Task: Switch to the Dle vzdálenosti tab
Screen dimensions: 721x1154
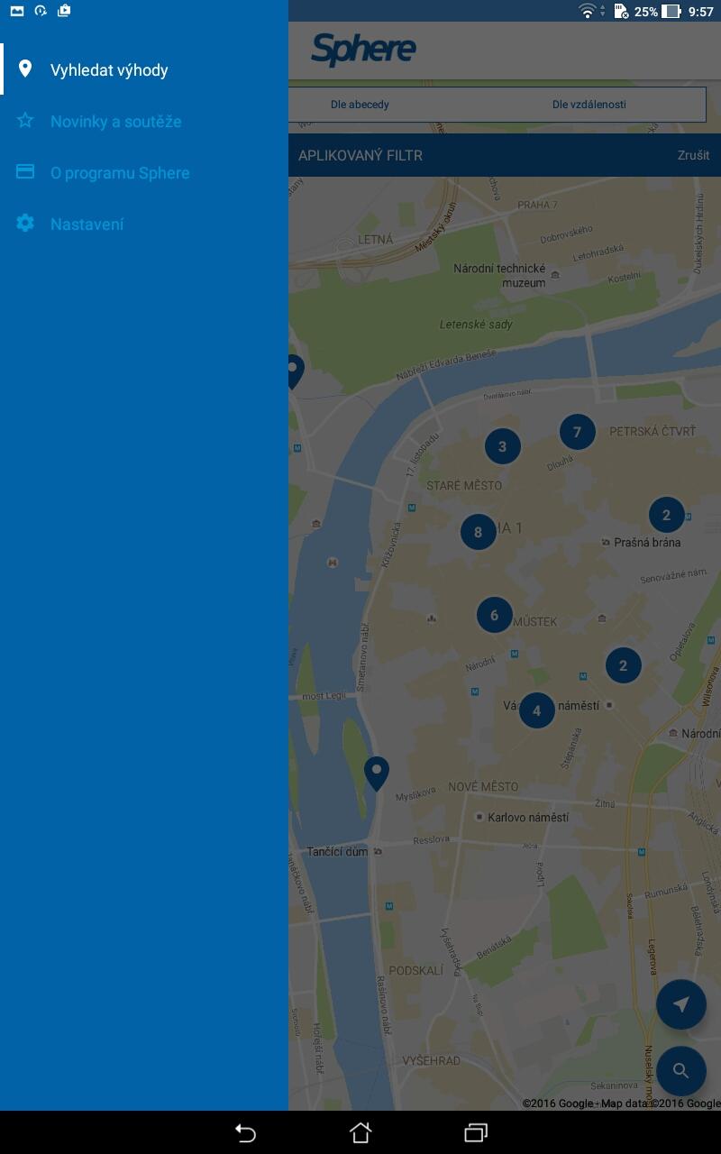Action: [x=589, y=105]
